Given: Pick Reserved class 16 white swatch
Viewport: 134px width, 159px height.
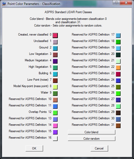Looking at the screenshot, I should (x=55, y=139).
